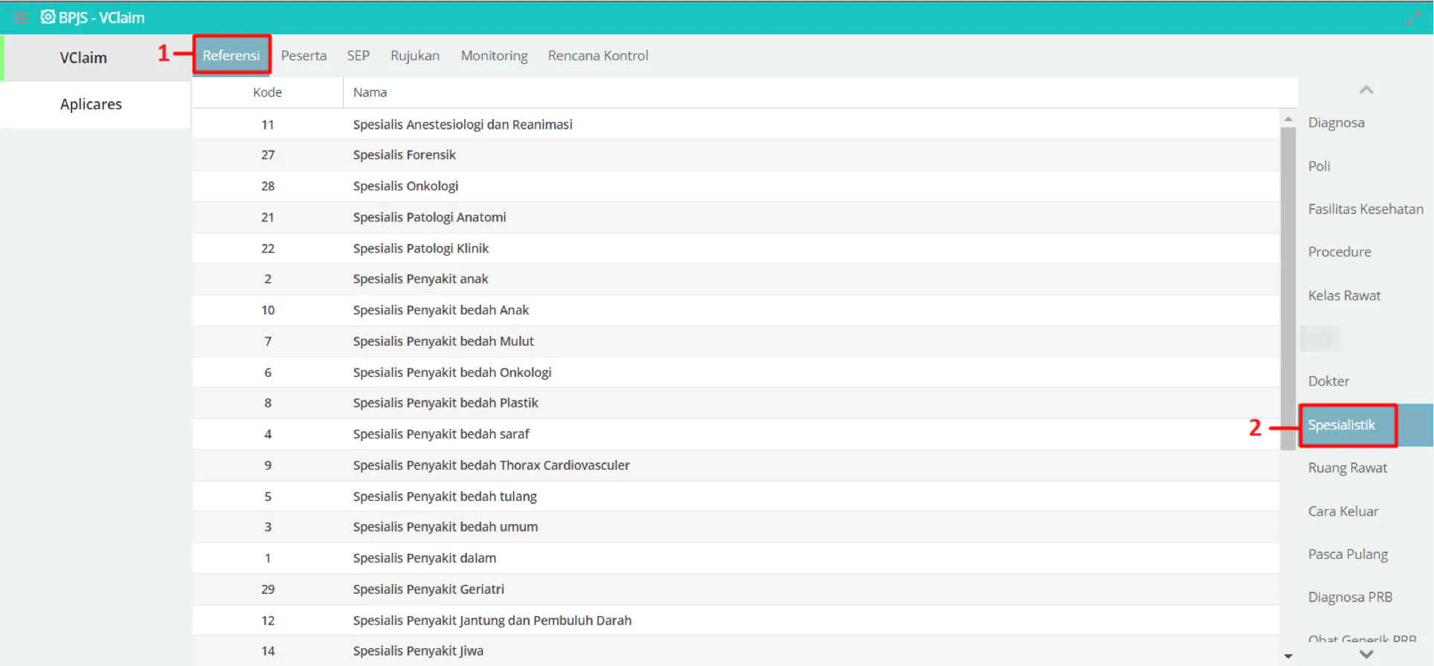The image size is (1434, 666).
Task: Open the Fasilitas Kesehatan reference
Action: [x=1366, y=209]
